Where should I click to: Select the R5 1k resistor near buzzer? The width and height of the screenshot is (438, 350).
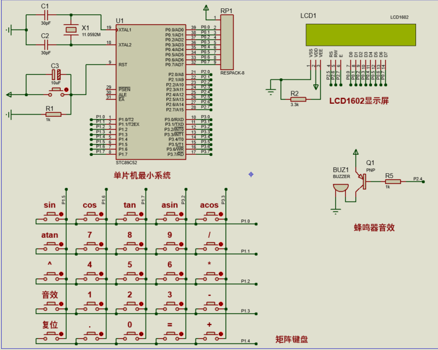[392, 181]
